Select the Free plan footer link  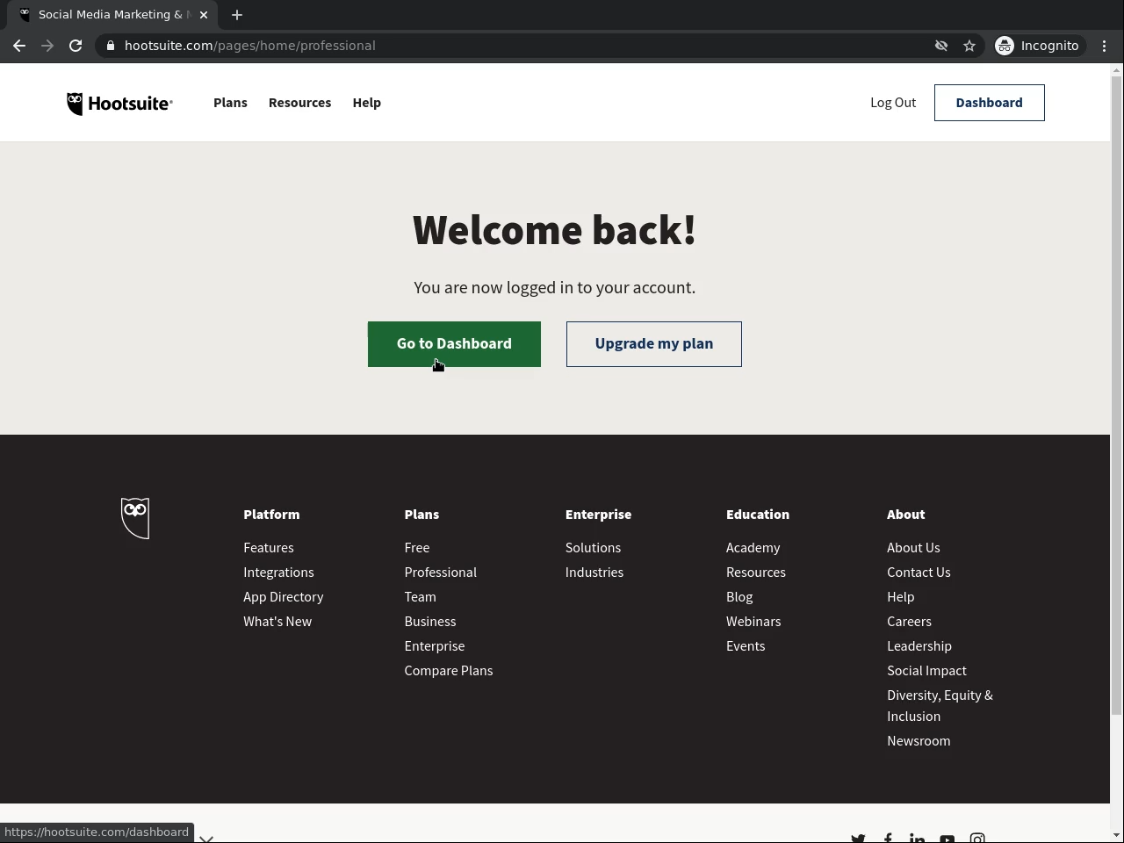(x=417, y=547)
